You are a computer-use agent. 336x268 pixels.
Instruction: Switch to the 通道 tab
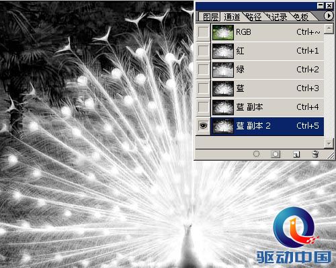click(232, 17)
